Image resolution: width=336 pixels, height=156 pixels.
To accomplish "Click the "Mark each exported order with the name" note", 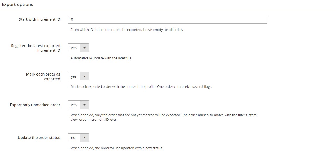I will 141,86.
